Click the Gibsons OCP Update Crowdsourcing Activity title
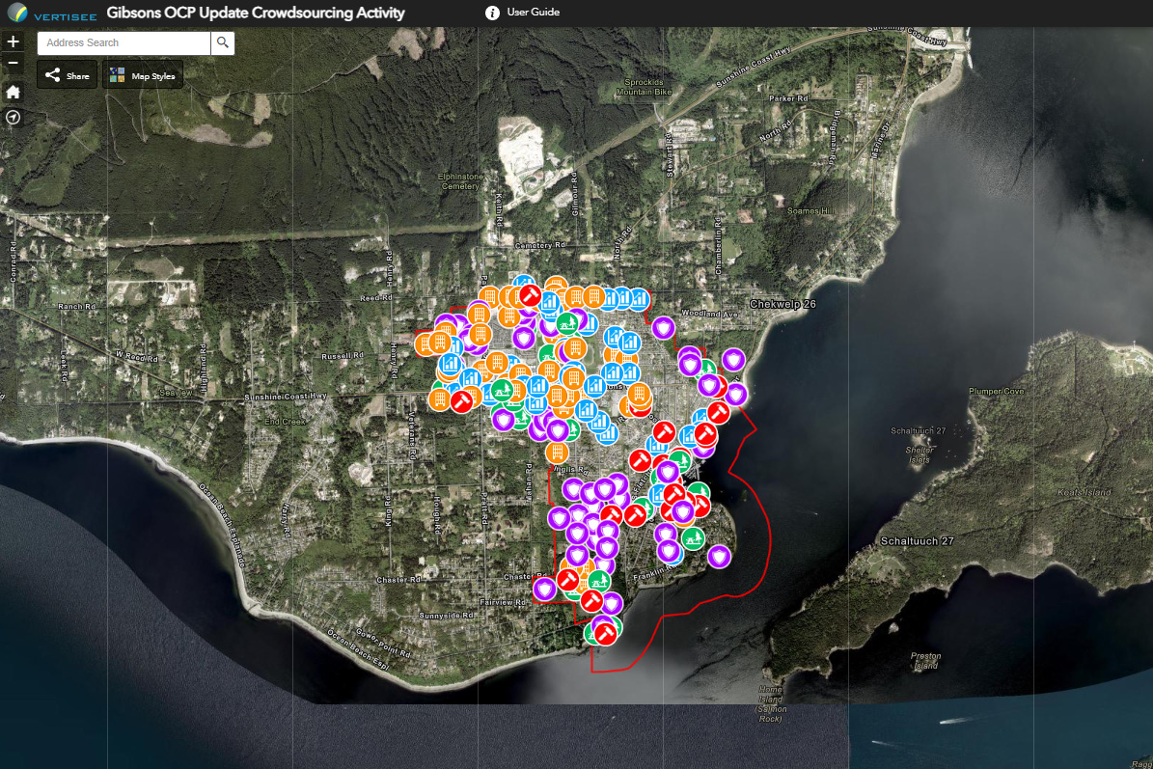The height and width of the screenshot is (769, 1153). (x=255, y=14)
